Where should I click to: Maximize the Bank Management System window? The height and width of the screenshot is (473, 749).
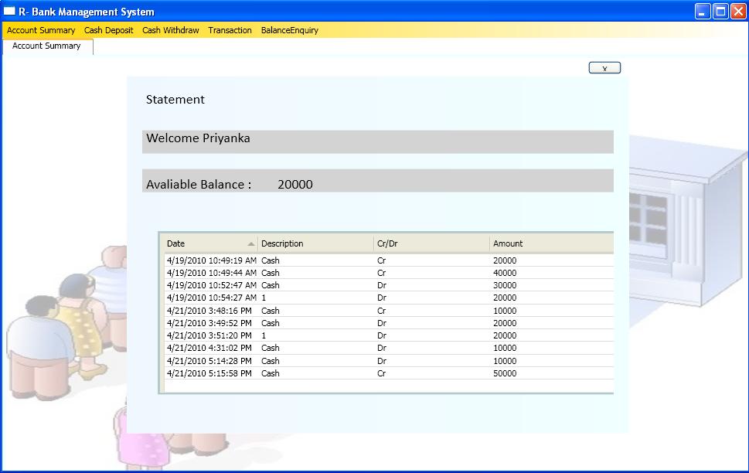point(720,11)
